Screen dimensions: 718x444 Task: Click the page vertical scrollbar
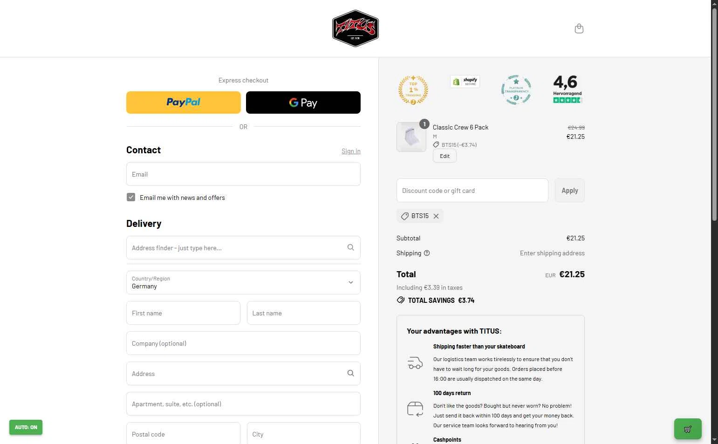coord(714,114)
